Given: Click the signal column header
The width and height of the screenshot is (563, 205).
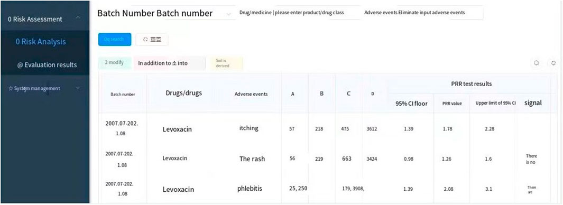Looking at the screenshot, I should pyautogui.click(x=533, y=102).
